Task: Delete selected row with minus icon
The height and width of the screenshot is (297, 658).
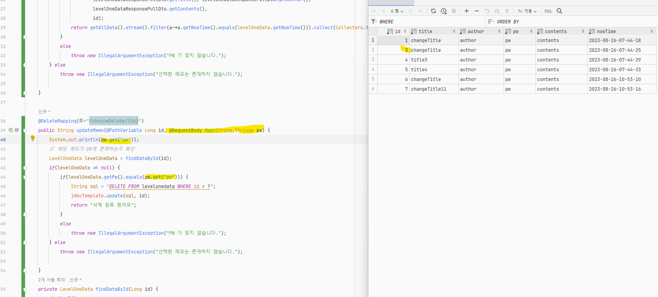Action: tap(477, 11)
